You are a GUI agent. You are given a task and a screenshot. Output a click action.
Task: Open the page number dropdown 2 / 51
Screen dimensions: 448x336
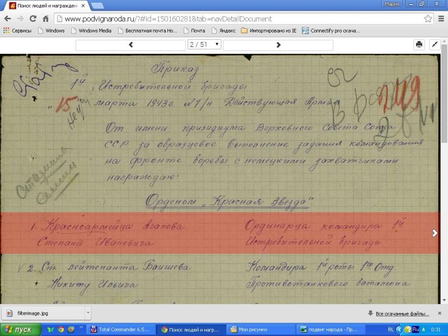204,44
